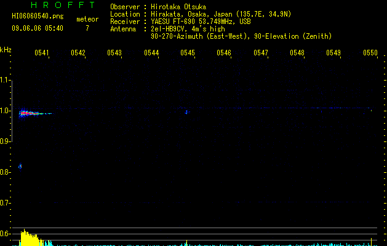Viewport: 387px width, 246px height.
Task: Click observer name Hirotaka Otsuka
Action: point(178,7)
